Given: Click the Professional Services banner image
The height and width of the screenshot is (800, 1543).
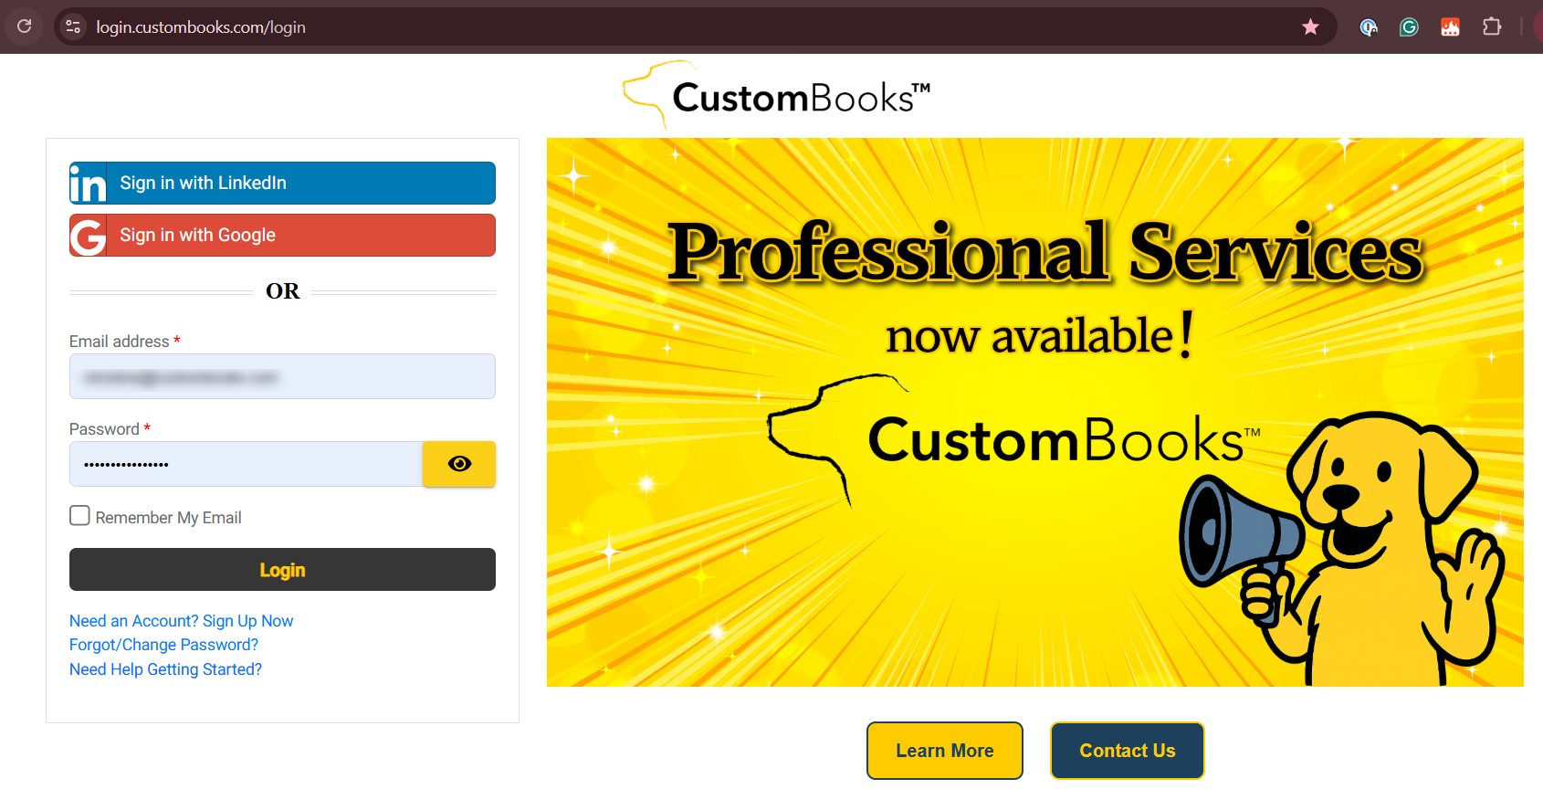Looking at the screenshot, I should [x=1034, y=412].
